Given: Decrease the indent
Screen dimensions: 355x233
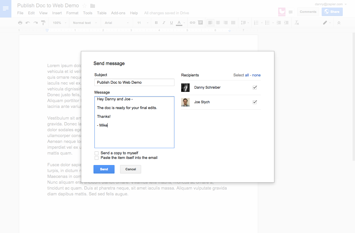Looking at the screenshot, I should (279, 23).
